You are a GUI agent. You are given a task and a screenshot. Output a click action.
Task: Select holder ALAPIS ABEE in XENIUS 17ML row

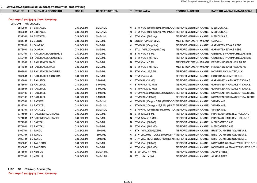[219, 152]
